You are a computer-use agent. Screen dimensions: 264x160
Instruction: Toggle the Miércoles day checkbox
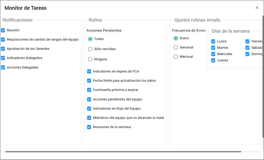[213, 54]
